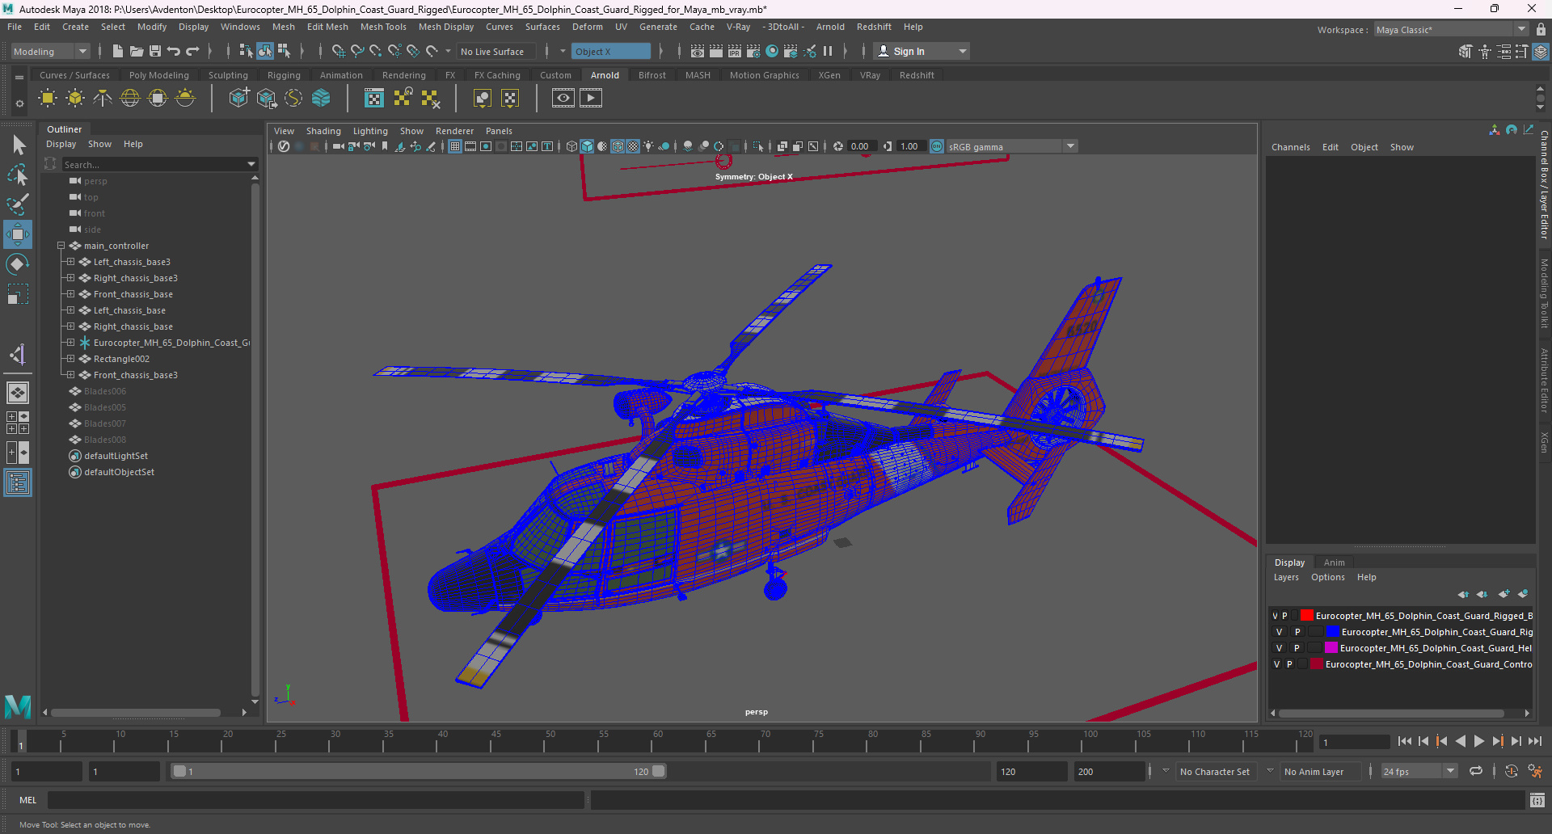The width and height of the screenshot is (1552, 834).
Task: Click the viewport wireframe cube icon
Action: [x=572, y=146]
